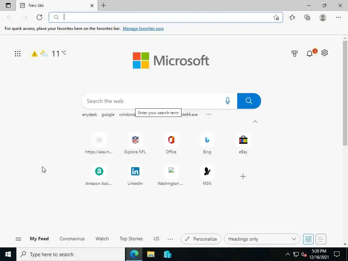Click inside the address bar
348x261 pixels.
166,17
